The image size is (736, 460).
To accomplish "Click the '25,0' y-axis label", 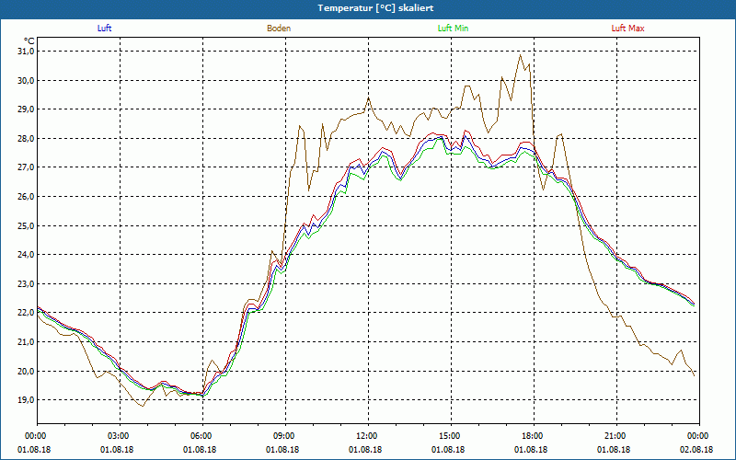I will click(26, 225).
